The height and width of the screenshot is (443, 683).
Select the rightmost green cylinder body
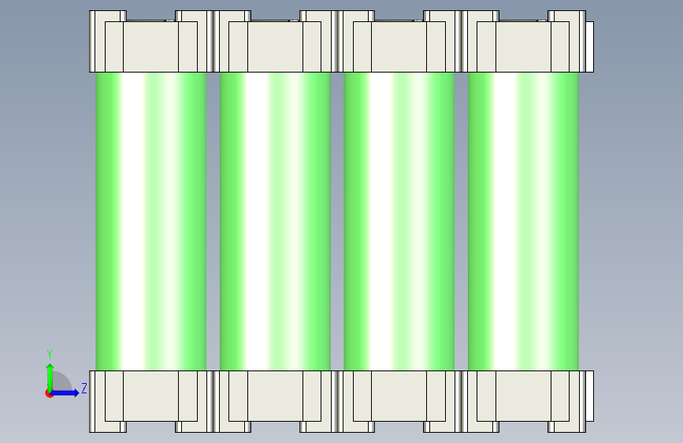[x=523, y=221]
